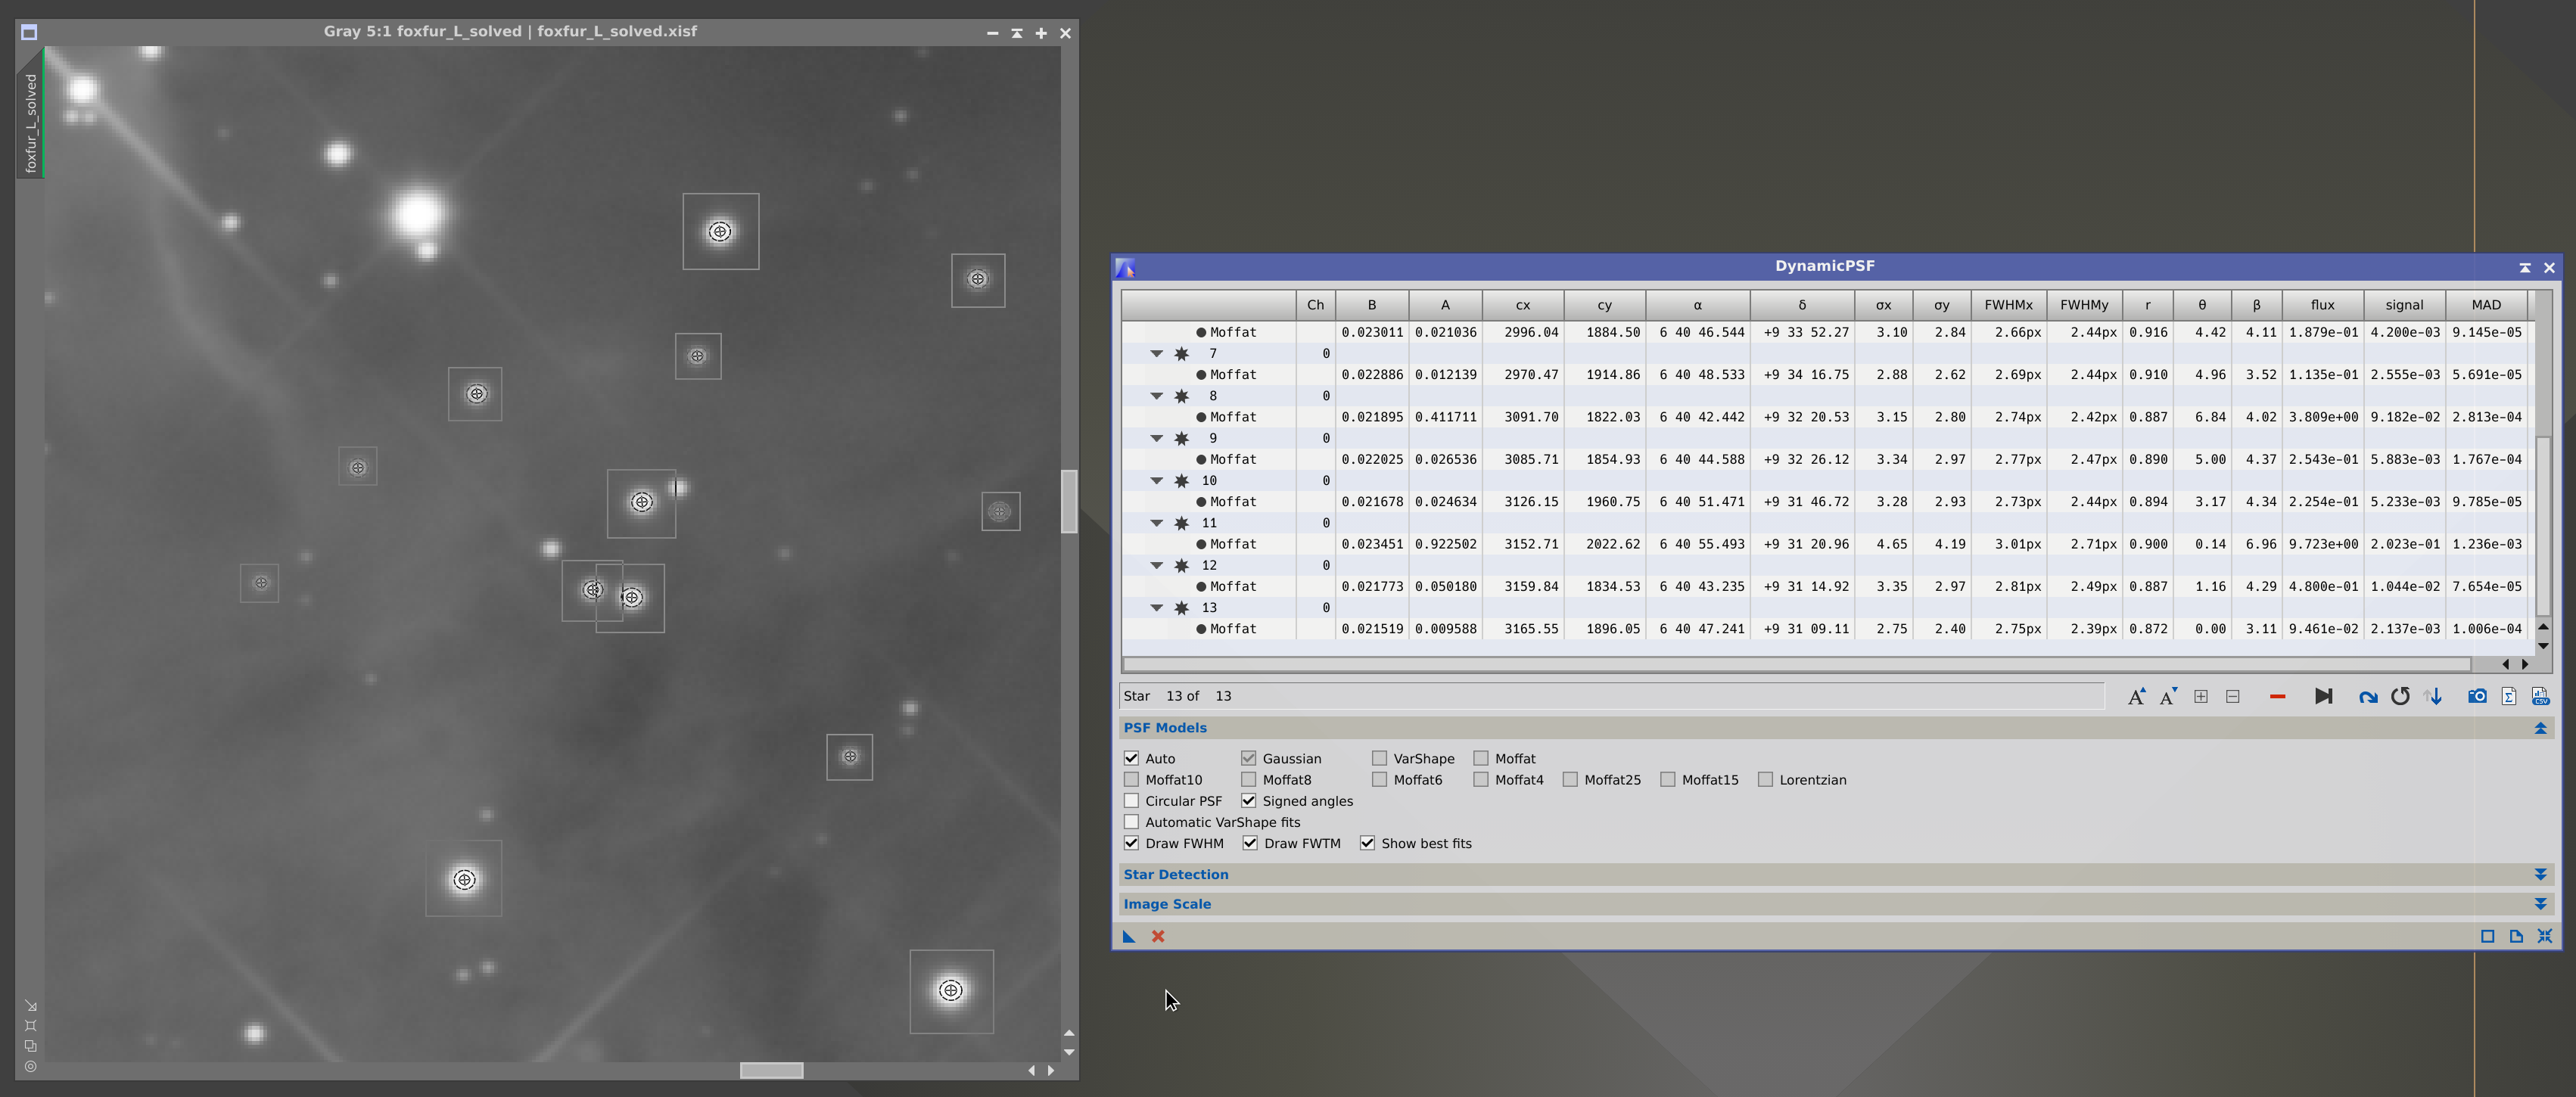The image size is (2576, 1097).
Task: Toggle the Gaussian checkbox
Action: tap(1248, 758)
